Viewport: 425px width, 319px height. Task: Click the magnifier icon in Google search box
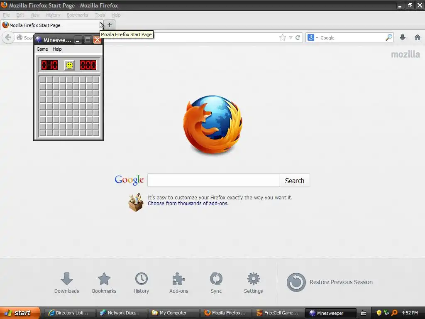388,37
